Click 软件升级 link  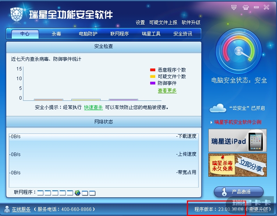point(191,22)
